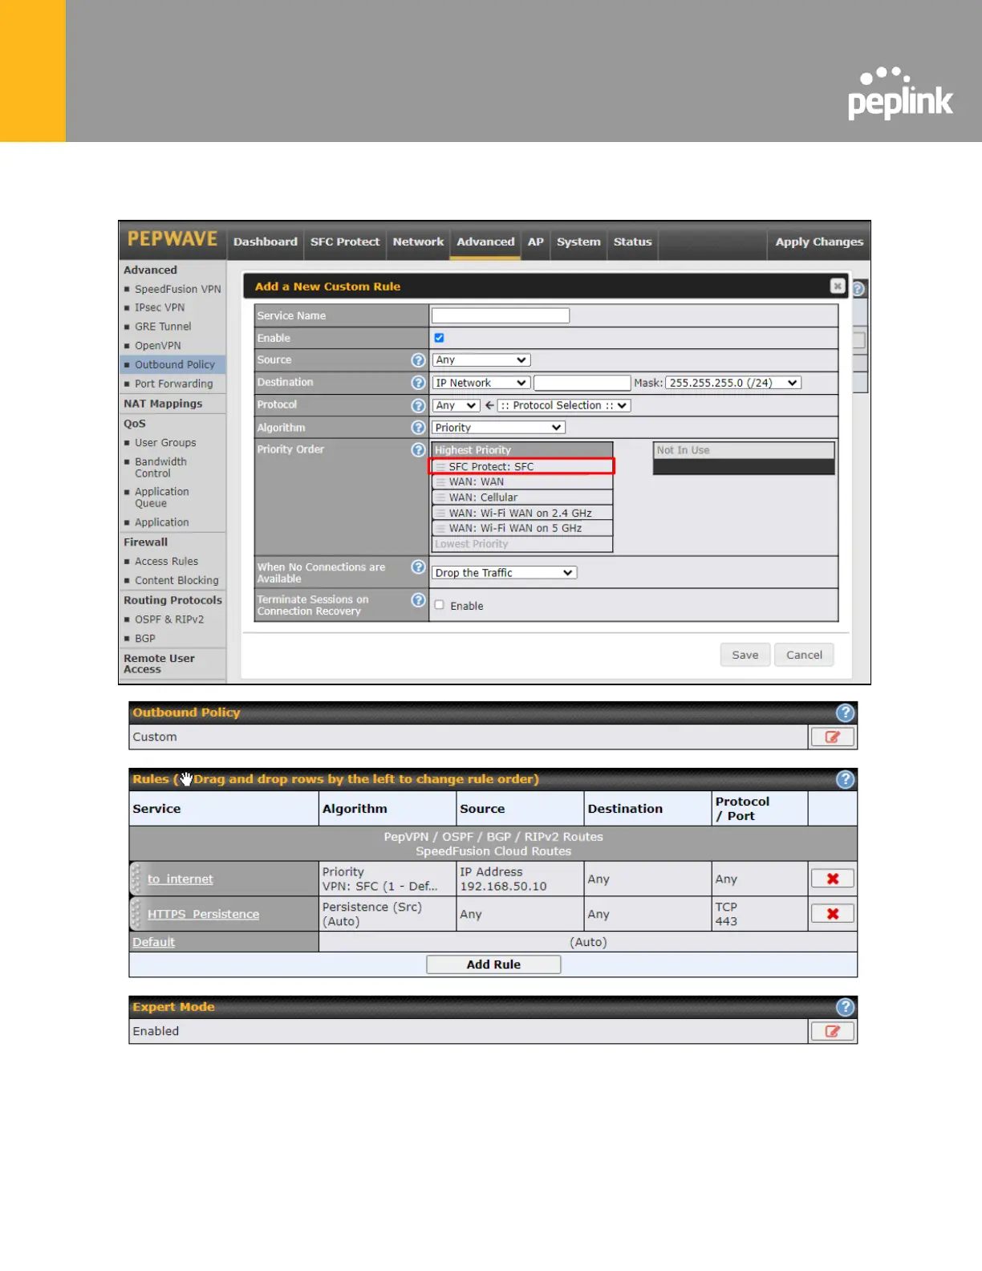Open the Status tab
The image size is (982, 1271).
[633, 242]
